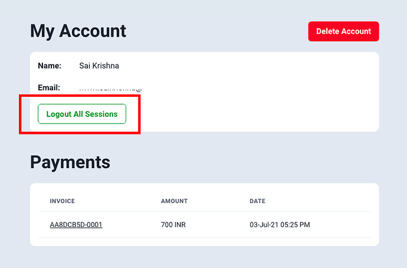Click the Payments section heading
Image resolution: width=407 pixels, height=268 pixels.
tap(70, 162)
